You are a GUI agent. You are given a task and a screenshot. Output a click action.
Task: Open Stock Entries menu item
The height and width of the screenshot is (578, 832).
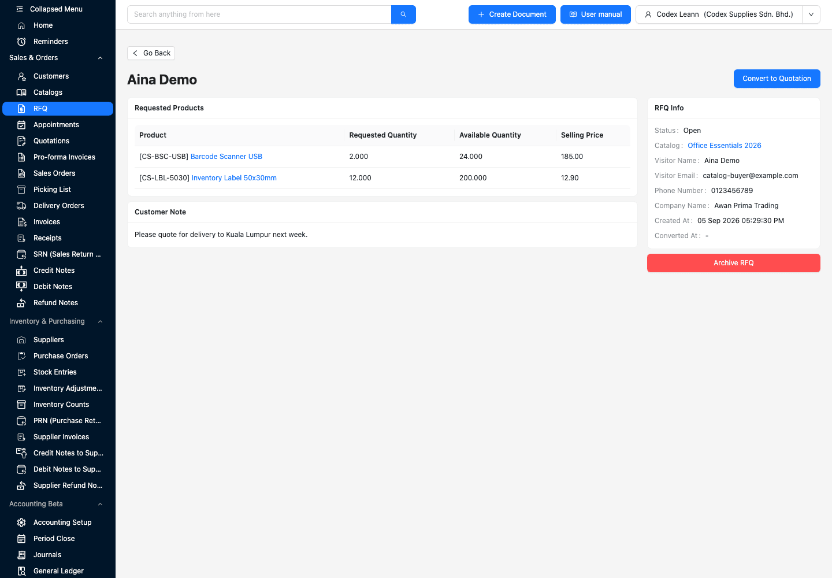coord(58,372)
